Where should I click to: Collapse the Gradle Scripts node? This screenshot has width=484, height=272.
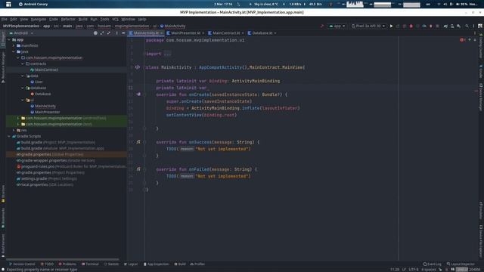click(x=9, y=136)
